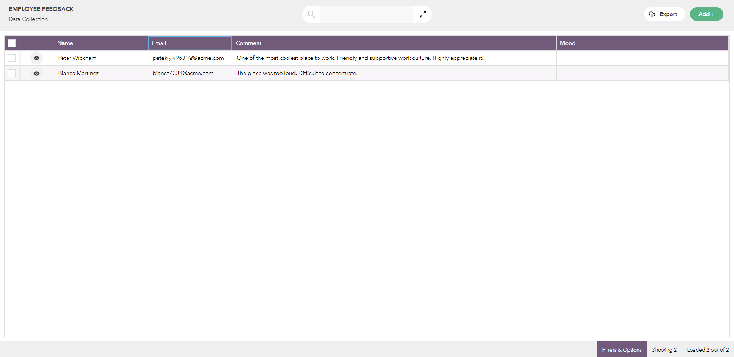This screenshot has width=734, height=357.
Task: Select the Bianca Martinez row checkbox
Action: click(x=12, y=73)
